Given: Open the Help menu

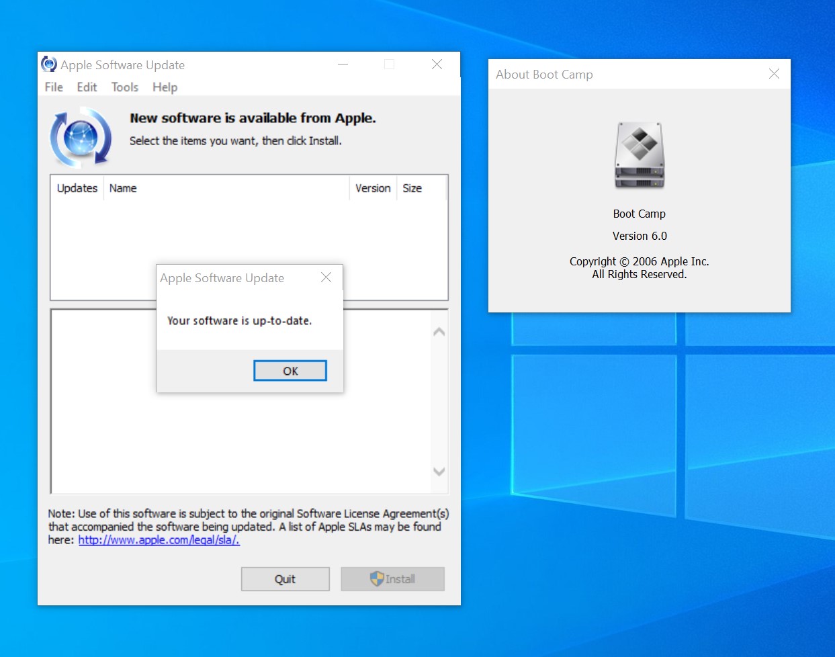Looking at the screenshot, I should [x=165, y=87].
